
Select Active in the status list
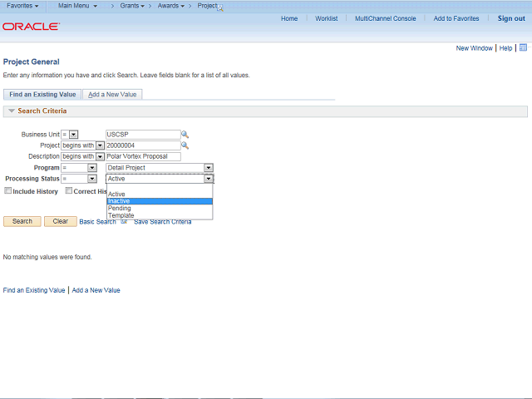click(x=160, y=194)
